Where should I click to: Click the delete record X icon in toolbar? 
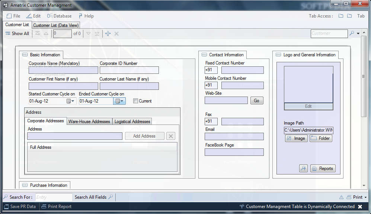116,34
